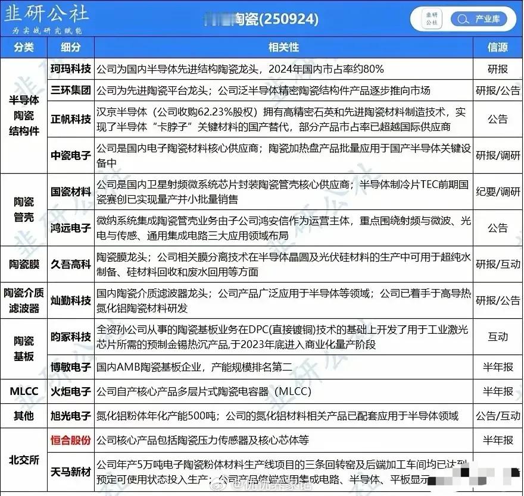Click the 细分 column header
This screenshot has width=524, height=496.
70,47
